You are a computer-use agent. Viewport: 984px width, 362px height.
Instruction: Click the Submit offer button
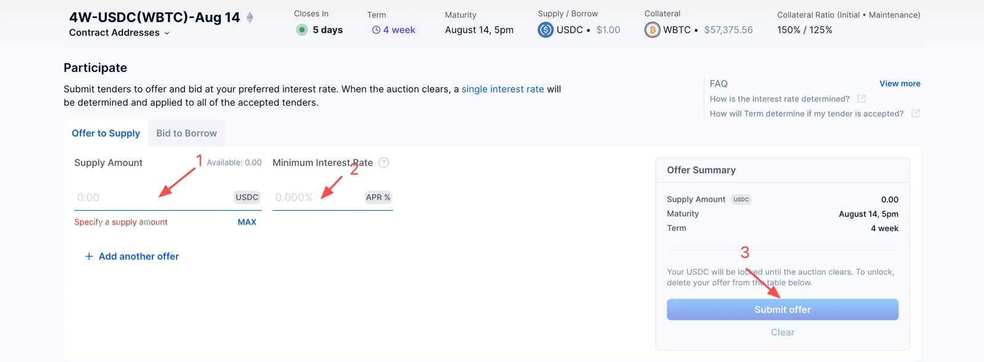coord(782,310)
